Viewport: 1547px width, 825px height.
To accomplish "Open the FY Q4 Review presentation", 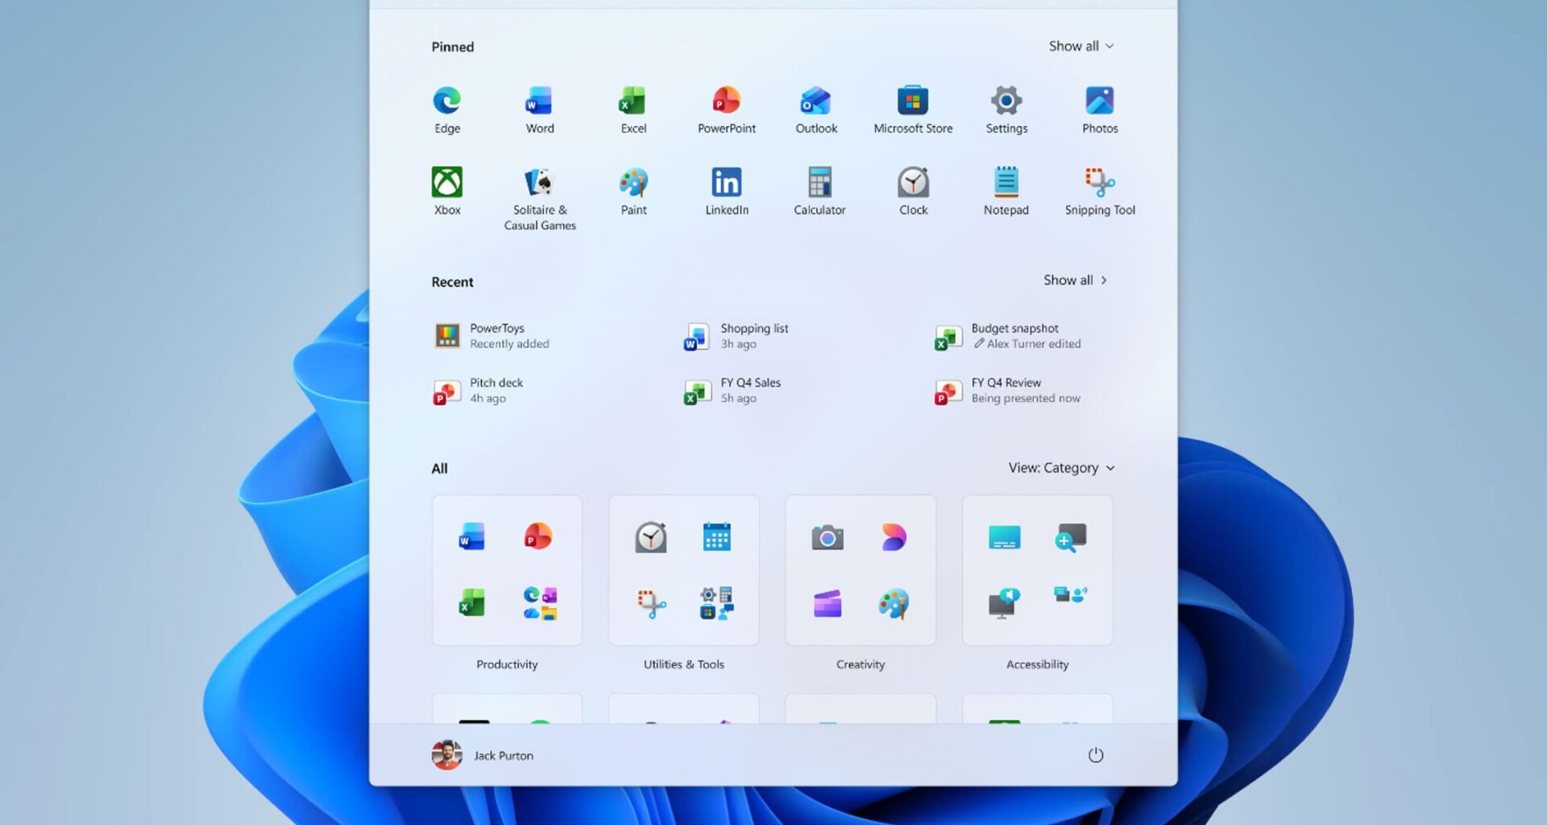I will 1007,390.
